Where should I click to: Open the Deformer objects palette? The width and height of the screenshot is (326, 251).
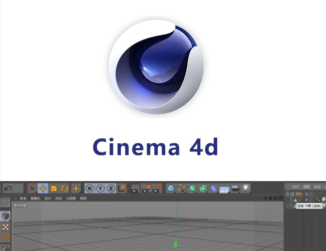[214, 188]
